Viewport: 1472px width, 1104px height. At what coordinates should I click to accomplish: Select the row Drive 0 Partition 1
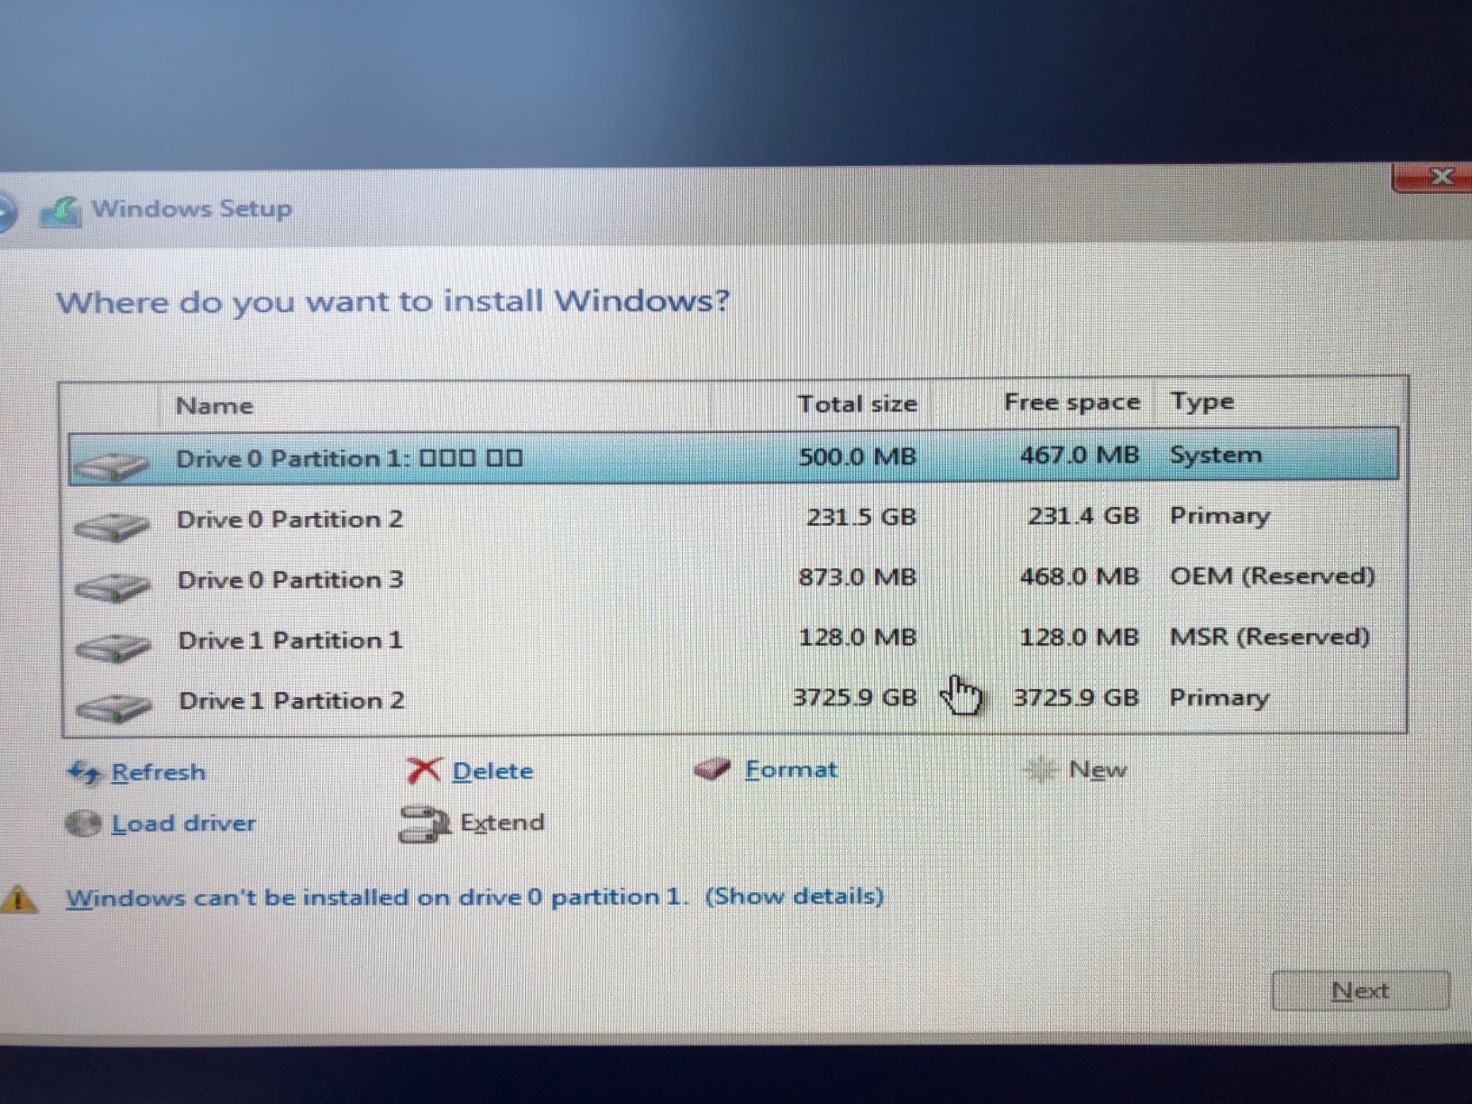point(734,456)
